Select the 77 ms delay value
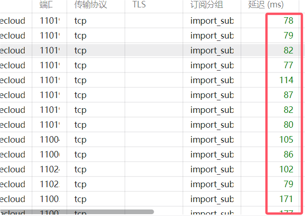This screenshot has width=305, height=216. (x=288, y=65)
